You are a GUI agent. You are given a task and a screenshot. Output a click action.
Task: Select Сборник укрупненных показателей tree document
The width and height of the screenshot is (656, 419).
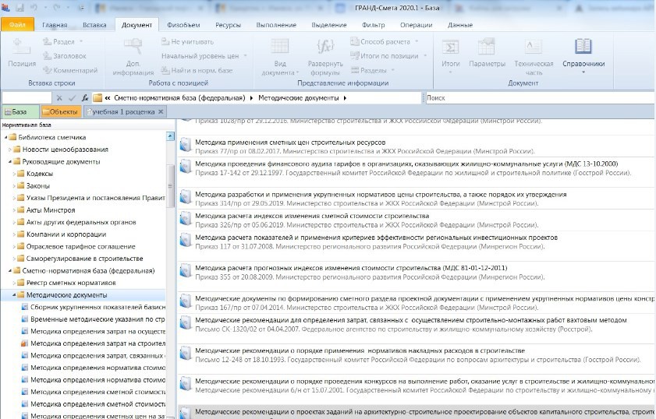pyautogui.click(x=98, y=307)
